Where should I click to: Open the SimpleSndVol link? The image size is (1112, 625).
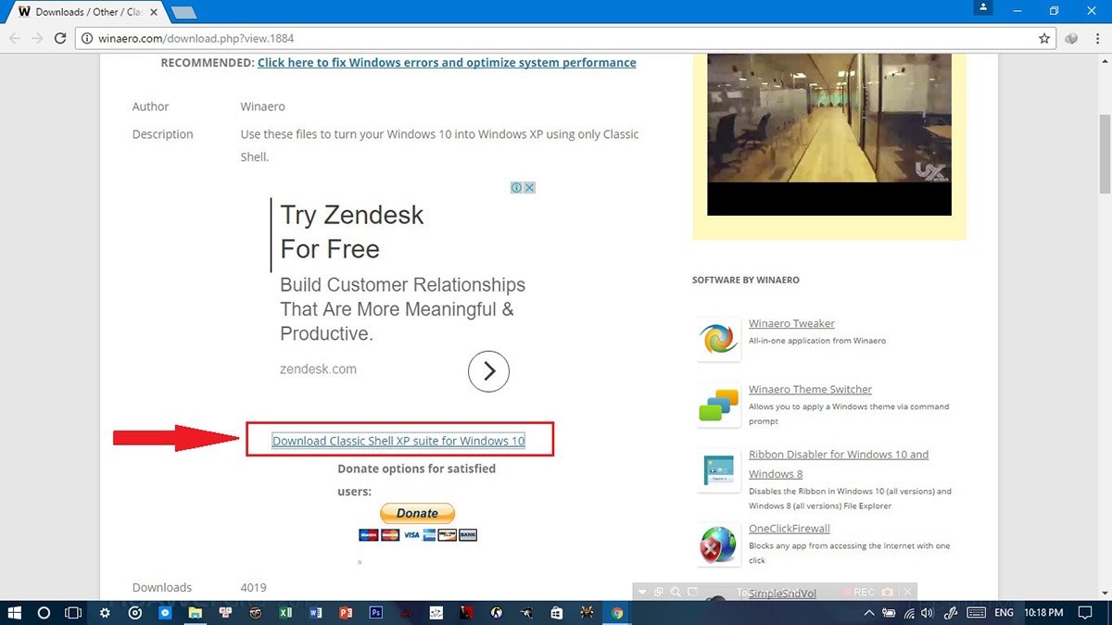[782, 594]
